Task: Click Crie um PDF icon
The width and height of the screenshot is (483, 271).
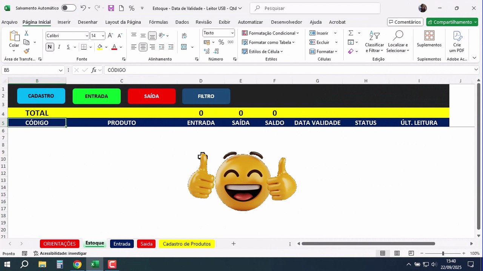Action: (x=457, y=42)
